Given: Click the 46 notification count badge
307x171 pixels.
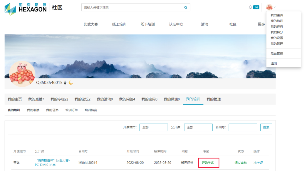Looking at the screenshot, I should (x=256, y=7).
